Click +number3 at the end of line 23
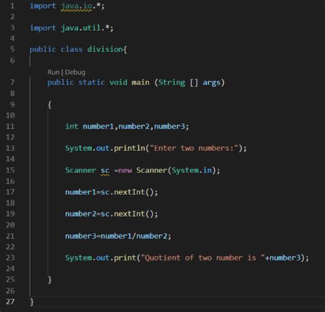Image resolution: width=325 pixels, height=312 pixels. pyautogui.click(x=282, y=258)
